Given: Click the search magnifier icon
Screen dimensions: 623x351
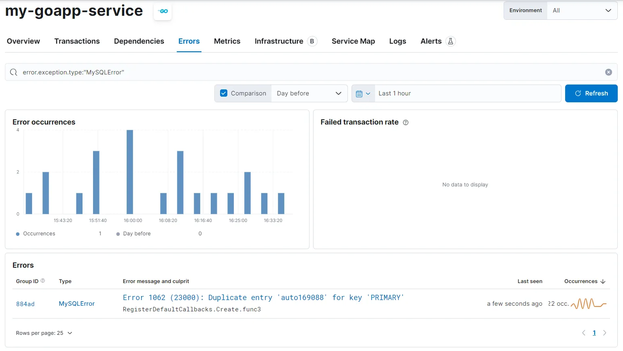Looking at the screenshot, I should pyautogui.click(x=14, y=72).
